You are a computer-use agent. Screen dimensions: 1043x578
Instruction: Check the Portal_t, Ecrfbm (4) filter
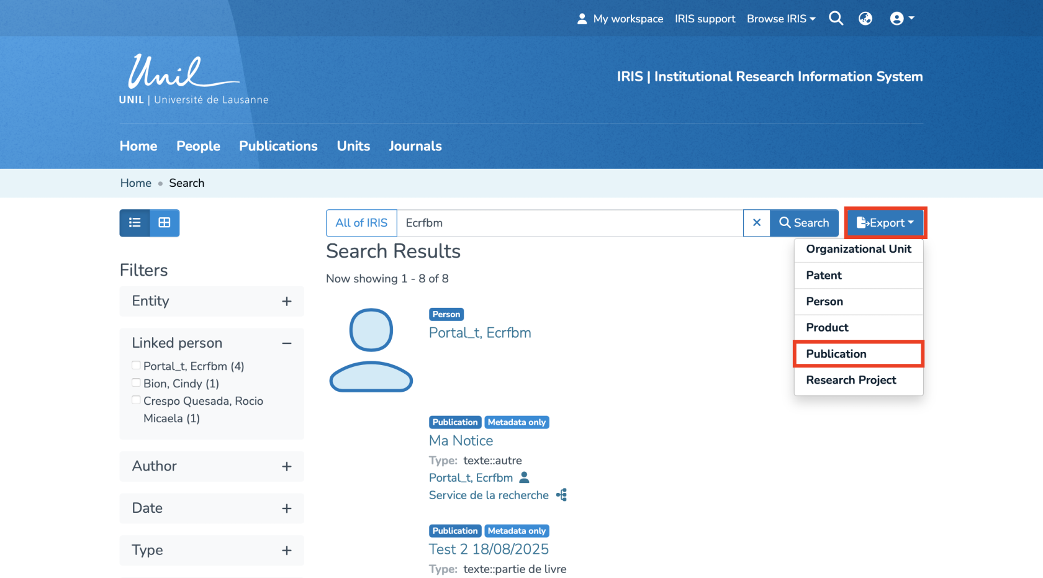(x=136, y=366)
